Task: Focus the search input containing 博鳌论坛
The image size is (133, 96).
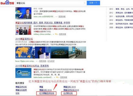Action: (49, 3)
